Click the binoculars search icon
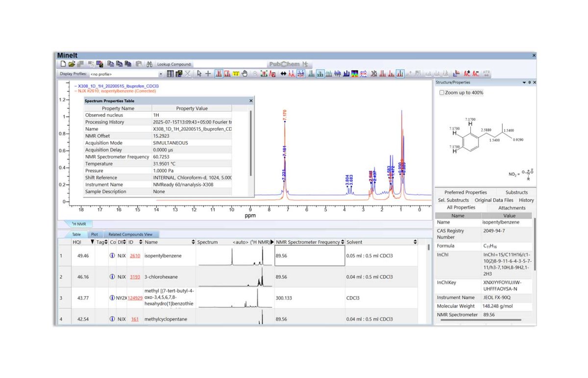Viewport: 588px width, 378px height. [149, 64]
